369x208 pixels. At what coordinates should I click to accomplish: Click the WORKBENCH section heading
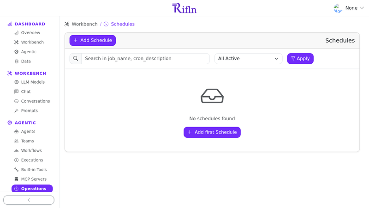[30, 73]
